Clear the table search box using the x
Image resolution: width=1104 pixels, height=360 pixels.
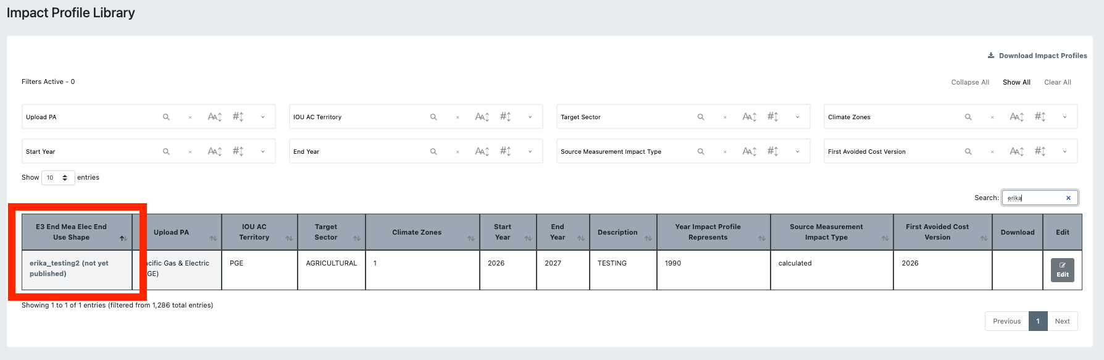(x=1068, y=198)
